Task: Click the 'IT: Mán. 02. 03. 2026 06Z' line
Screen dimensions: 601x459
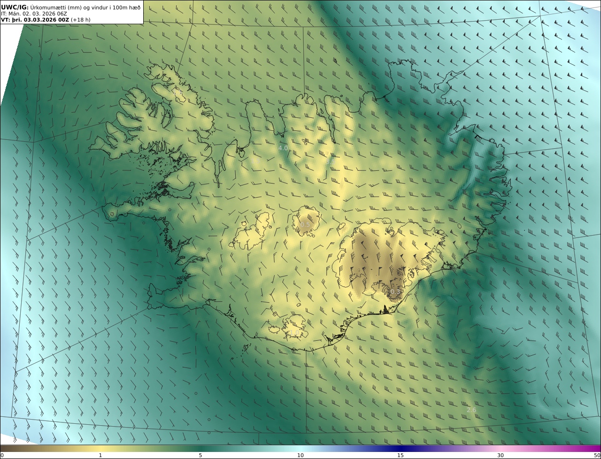Action: pyautogui.click(x=34, y=14)
